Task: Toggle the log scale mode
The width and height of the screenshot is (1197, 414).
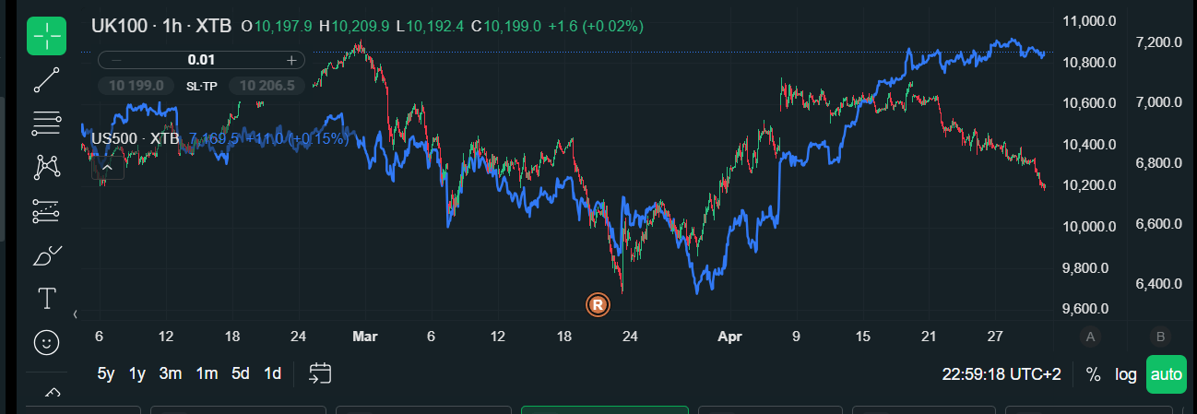Action: point(1125,374)
